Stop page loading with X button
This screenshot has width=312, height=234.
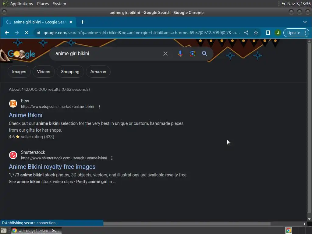[27, 33]
